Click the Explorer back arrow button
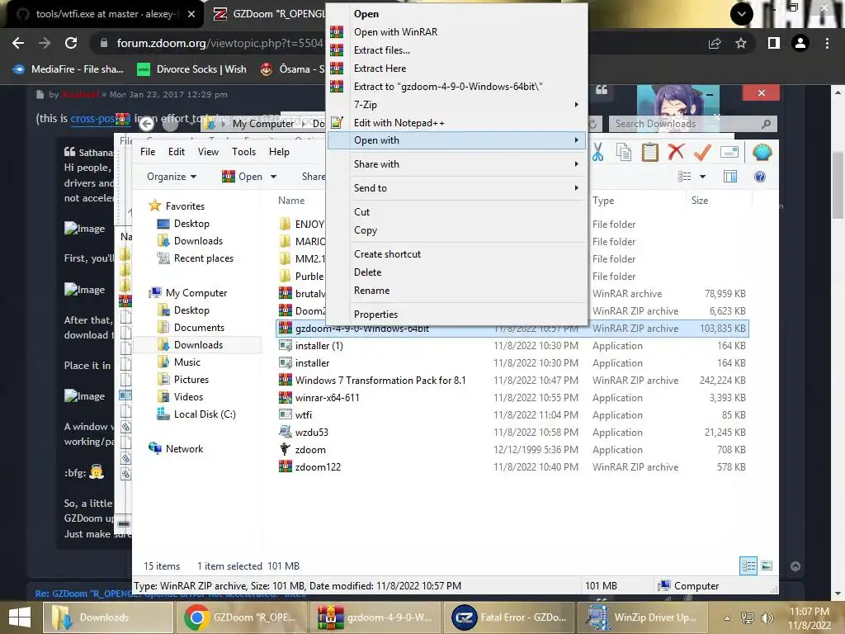Screen dimensions: 845x634 (147, 124)
